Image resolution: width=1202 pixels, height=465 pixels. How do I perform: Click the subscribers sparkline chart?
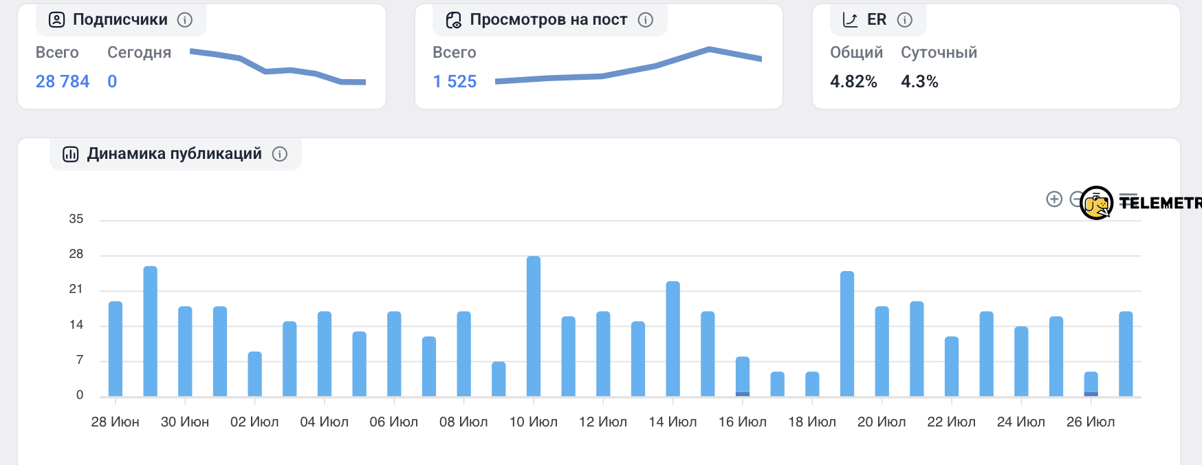point(278,67)
